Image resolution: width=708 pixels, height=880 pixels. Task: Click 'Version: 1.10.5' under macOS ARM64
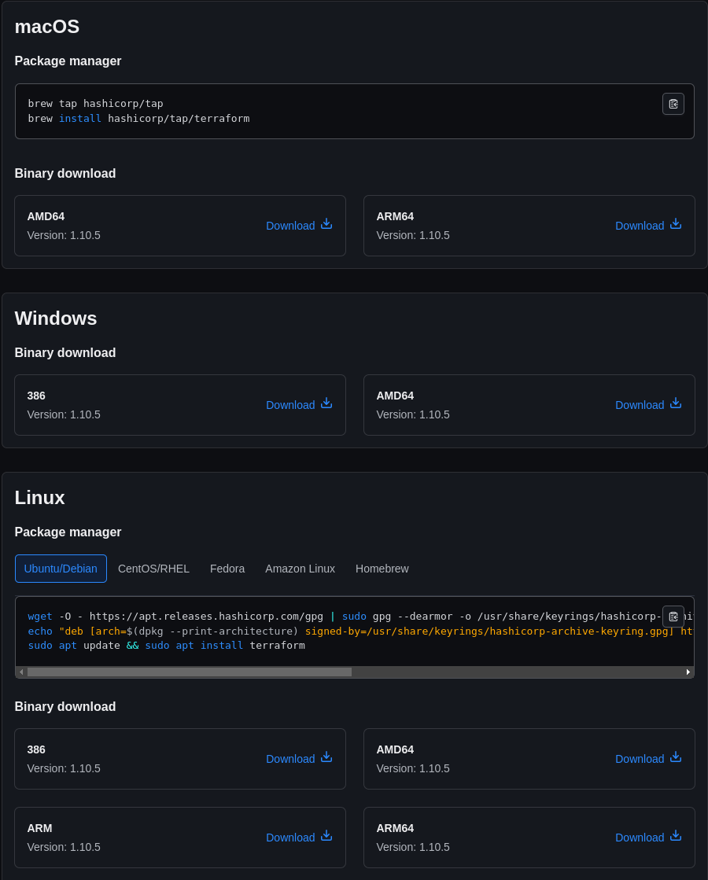(x=413, y=235)
